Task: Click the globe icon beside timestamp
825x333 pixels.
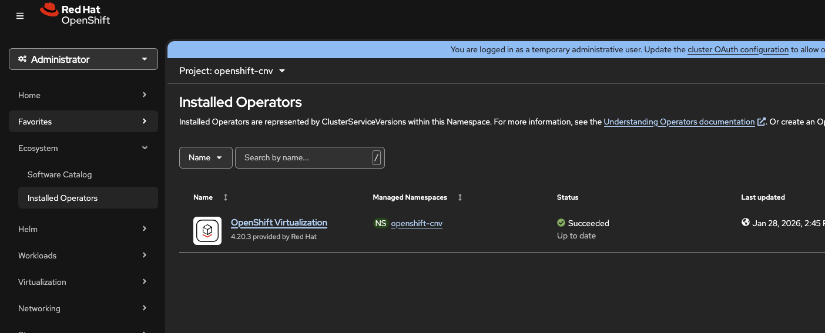Action: pyautogui.click(x=746, y=223)
